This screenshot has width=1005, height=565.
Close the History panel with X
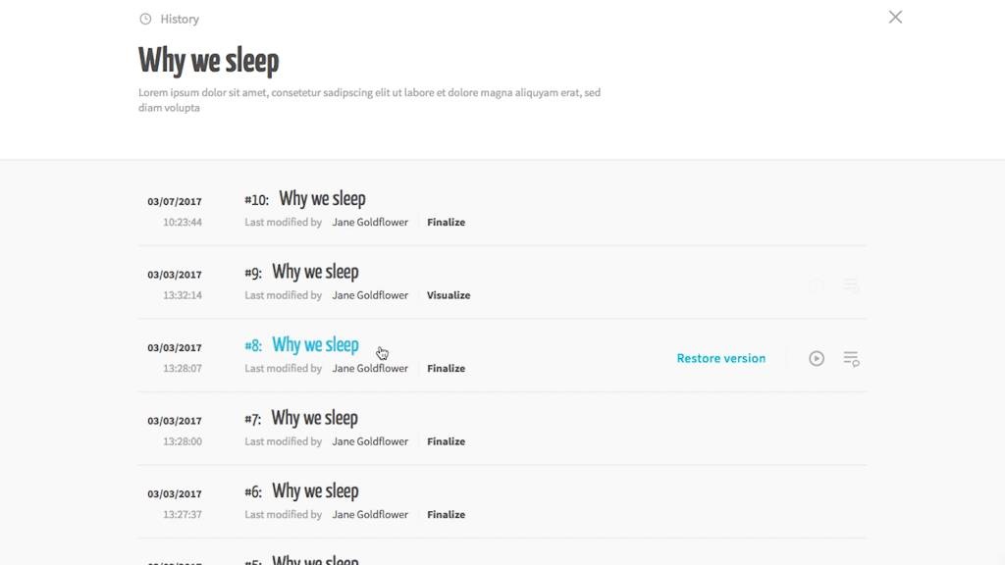point(895,17)
